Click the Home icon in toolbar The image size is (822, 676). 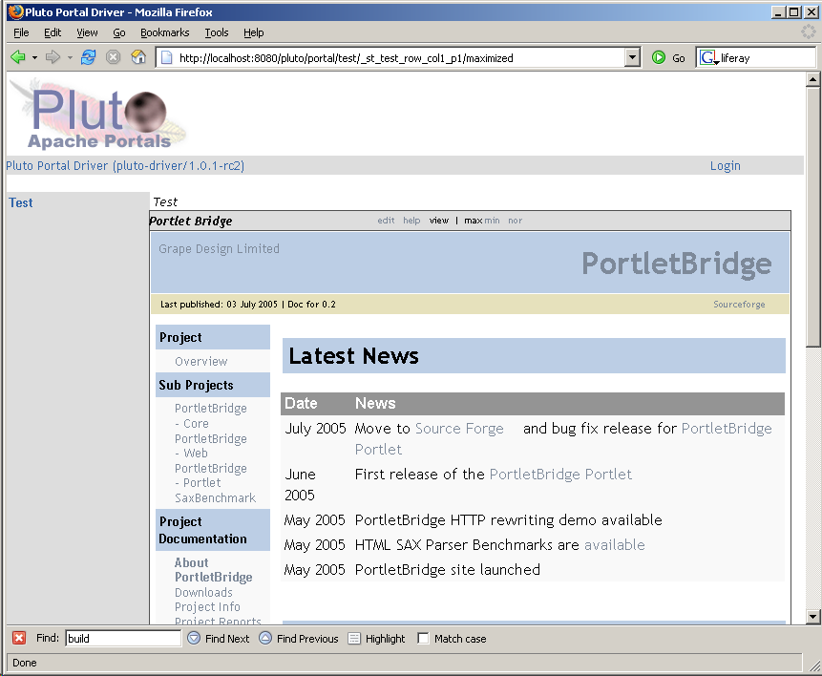138,57
